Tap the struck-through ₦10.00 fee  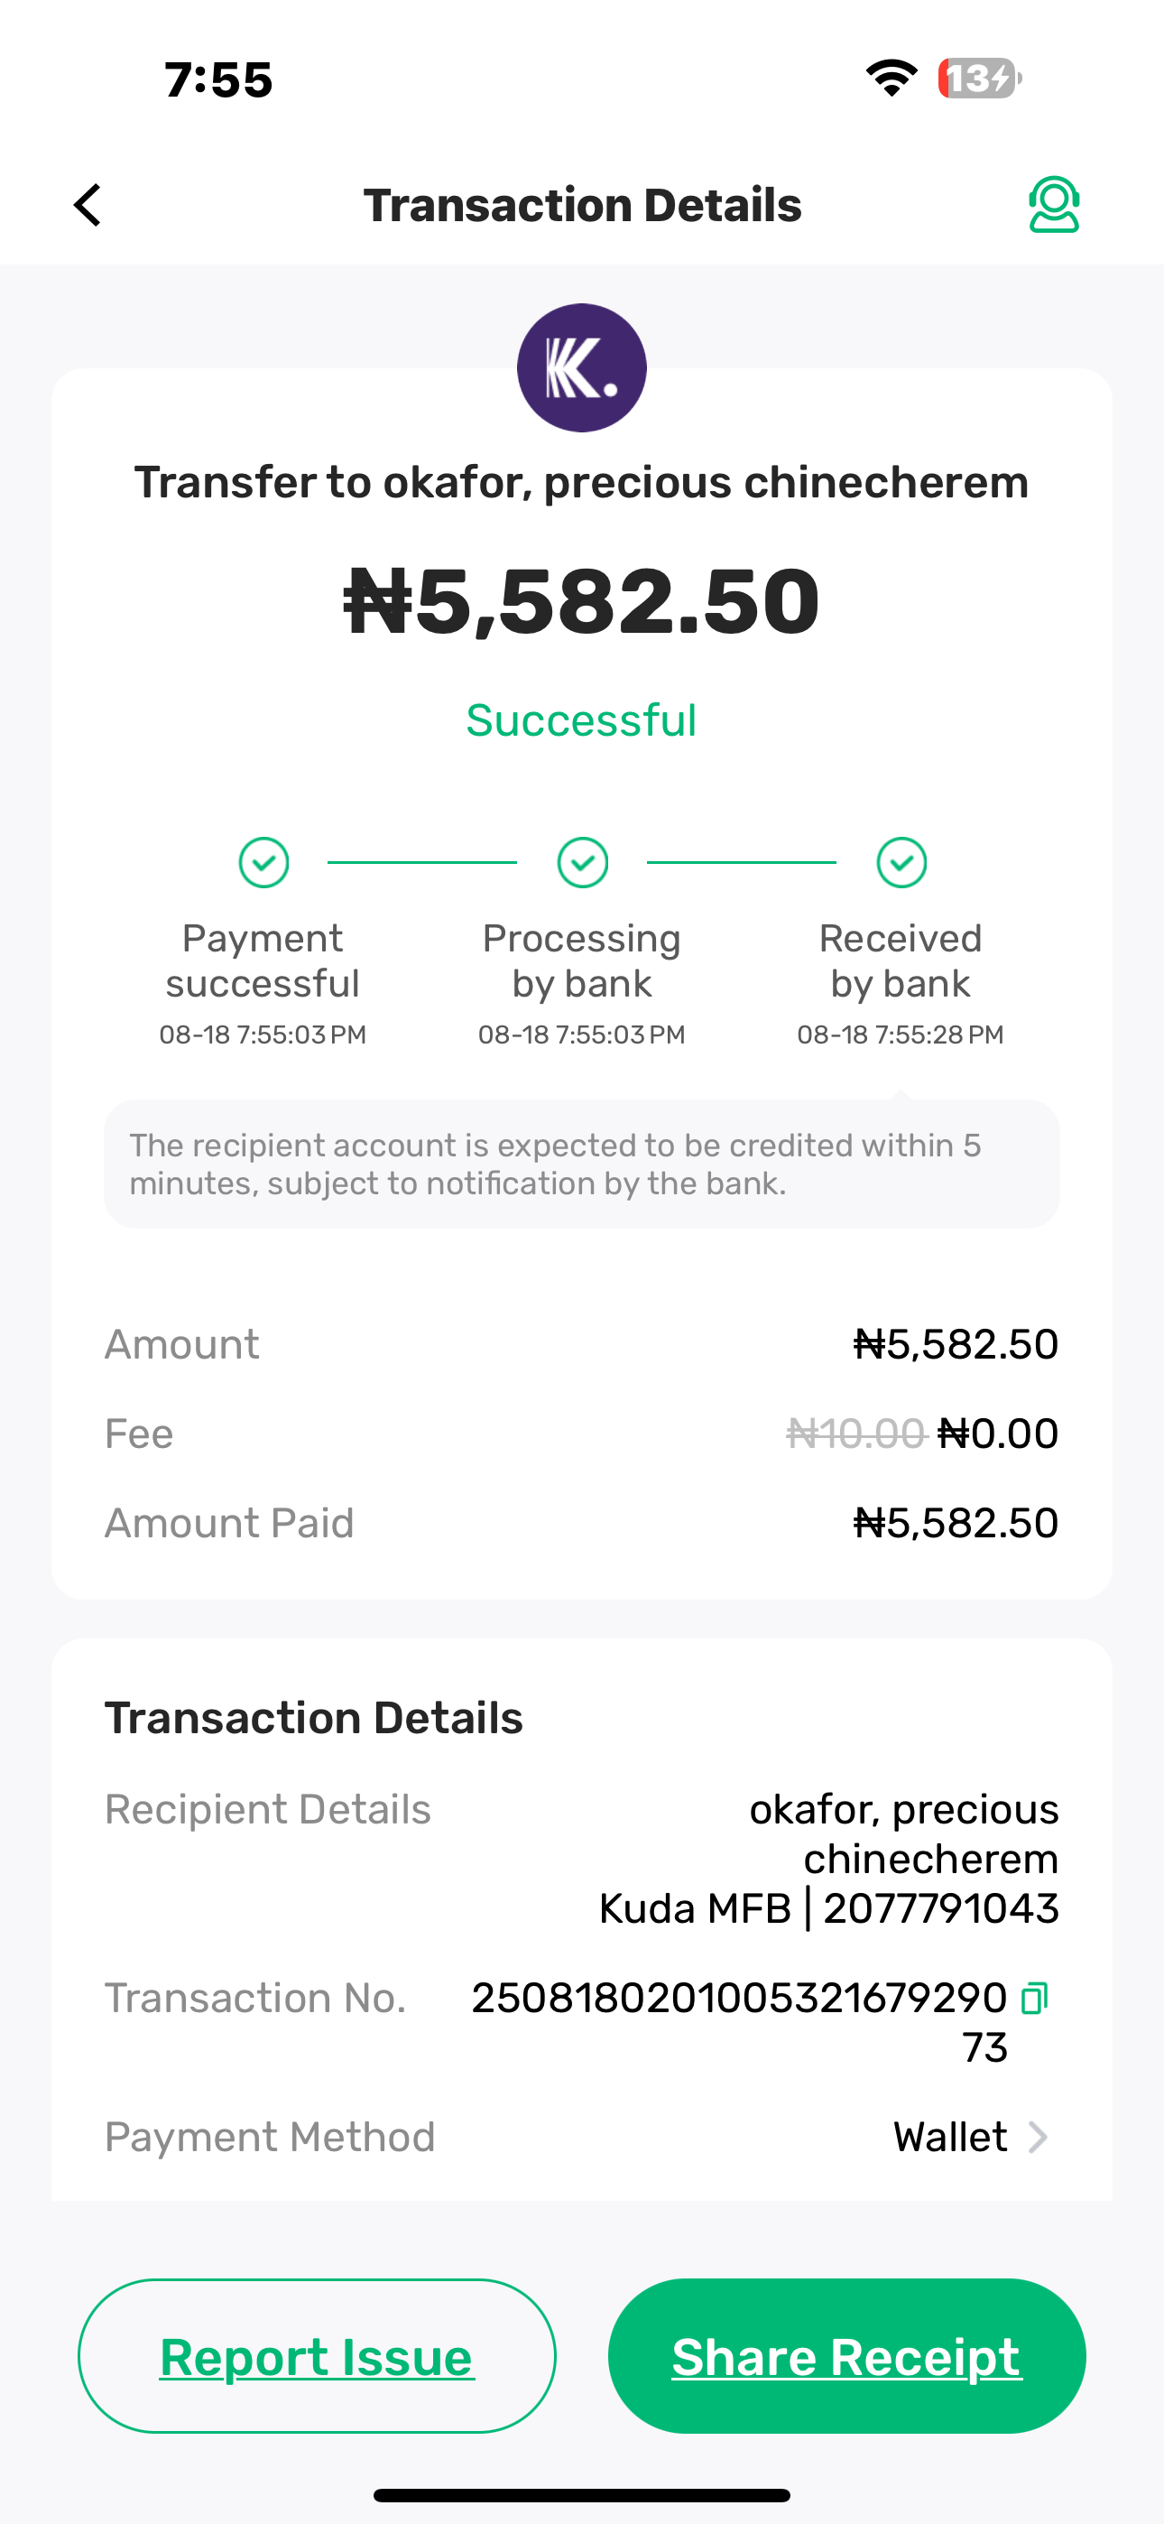coord(855,1434)
